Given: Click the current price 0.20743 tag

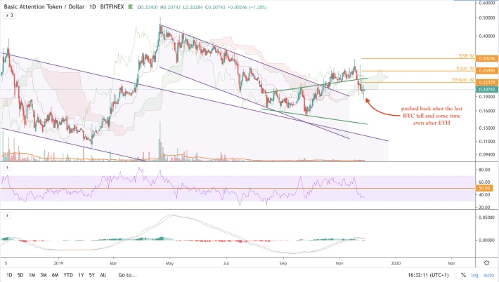Looking at the screenshot, I should tap(486, 90).
